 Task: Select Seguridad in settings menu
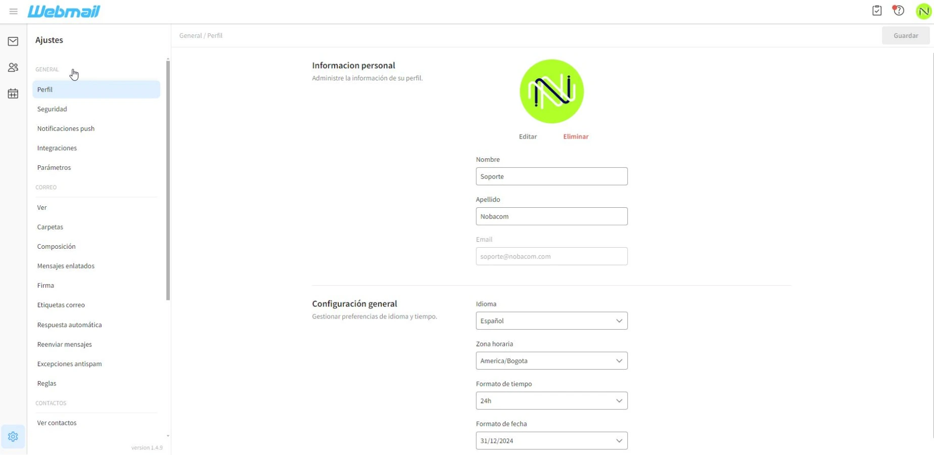[x=52, y=109]
